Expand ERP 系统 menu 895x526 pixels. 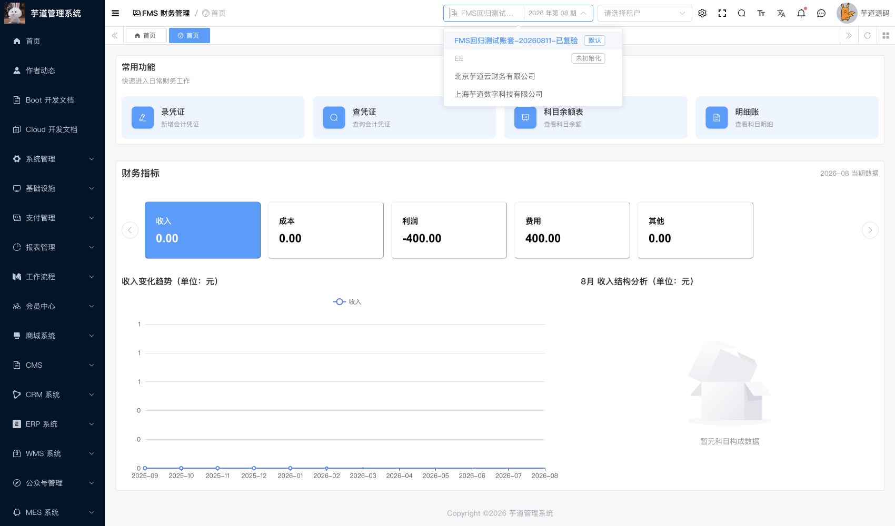pos(52,424)
